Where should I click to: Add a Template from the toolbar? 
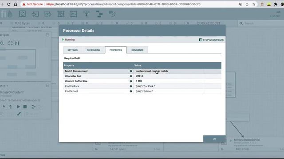click(99, 14)
